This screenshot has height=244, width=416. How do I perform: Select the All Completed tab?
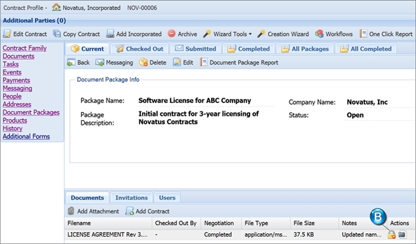(x=366, y=49)
